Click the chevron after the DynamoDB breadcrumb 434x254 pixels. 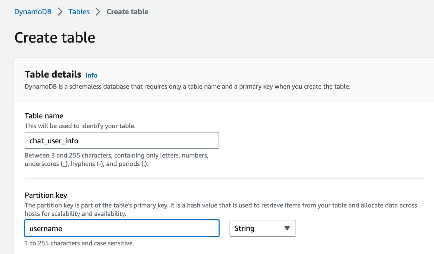(60, 12)
